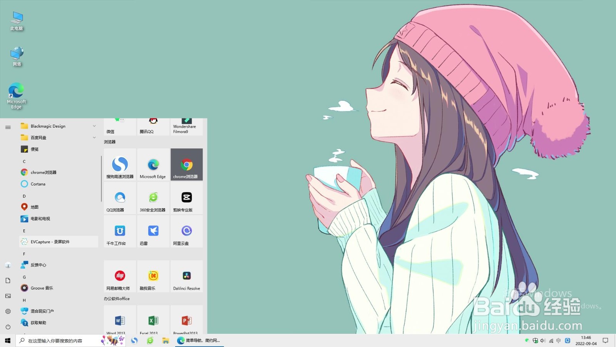This screenshot has width=616, height=347.
Task: Click the letter C group header
Action: tap(24, 162)
